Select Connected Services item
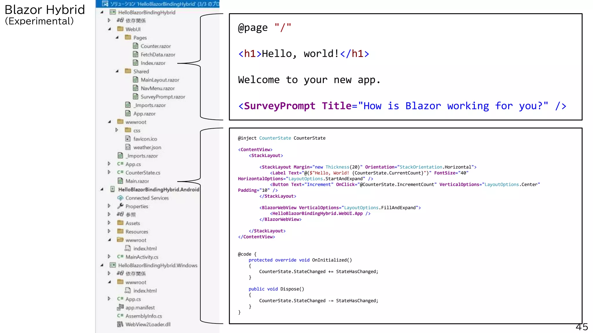 coord(147,198)
